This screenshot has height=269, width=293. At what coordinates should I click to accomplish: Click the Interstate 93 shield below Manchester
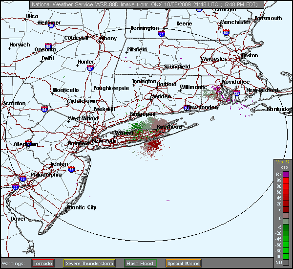[226, 33]
